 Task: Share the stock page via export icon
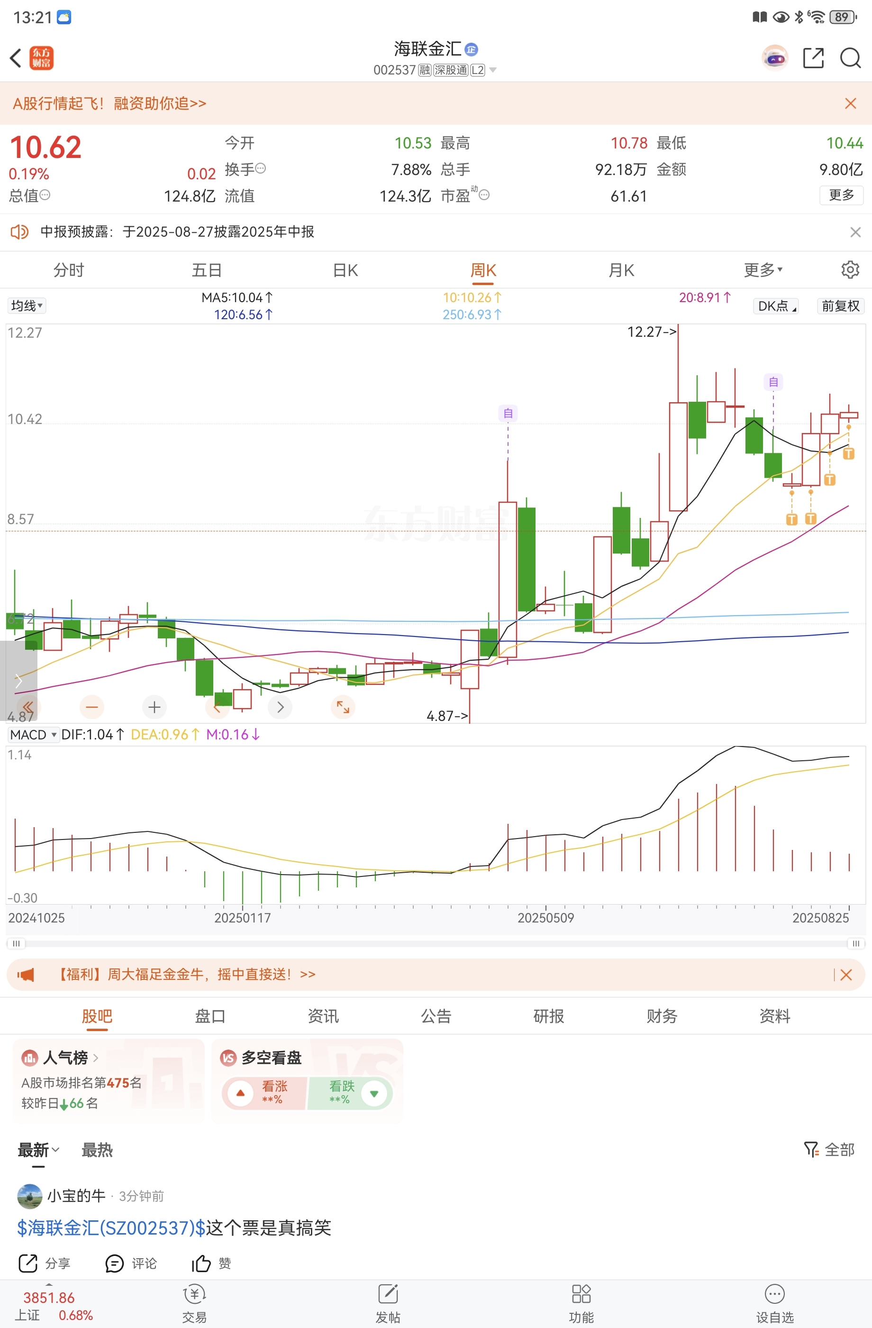[813, 58]
